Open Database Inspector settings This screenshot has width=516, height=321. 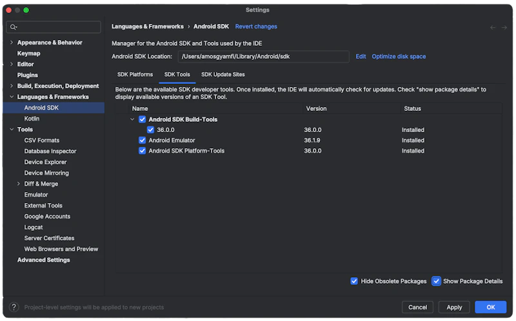coord(50,151)
